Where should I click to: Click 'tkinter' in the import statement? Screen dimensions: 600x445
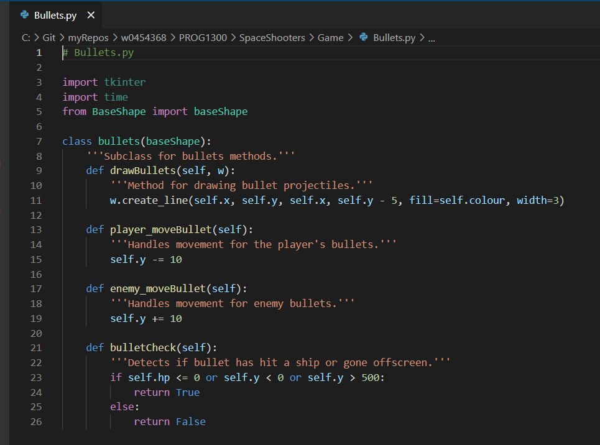coord(125,82)
